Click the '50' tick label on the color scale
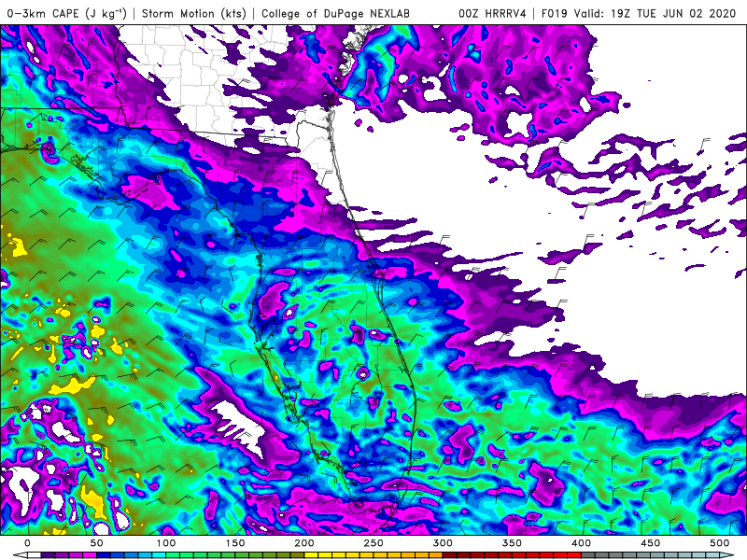The image size is (747, 560). tap(96, 543)
